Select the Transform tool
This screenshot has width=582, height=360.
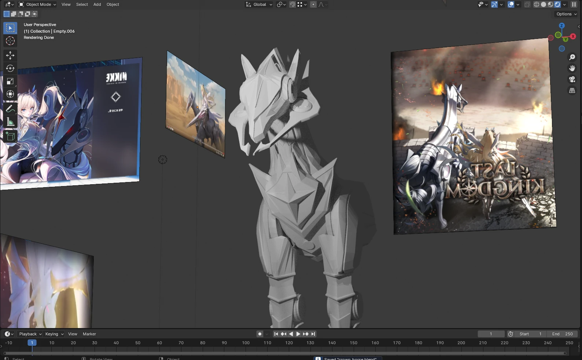[10, 94]
